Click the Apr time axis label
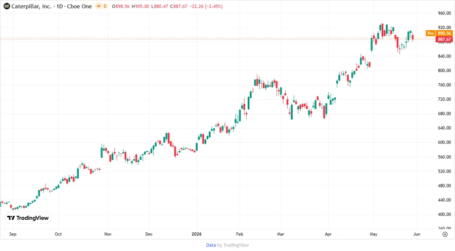455x251 pixels. click(328, 234)
